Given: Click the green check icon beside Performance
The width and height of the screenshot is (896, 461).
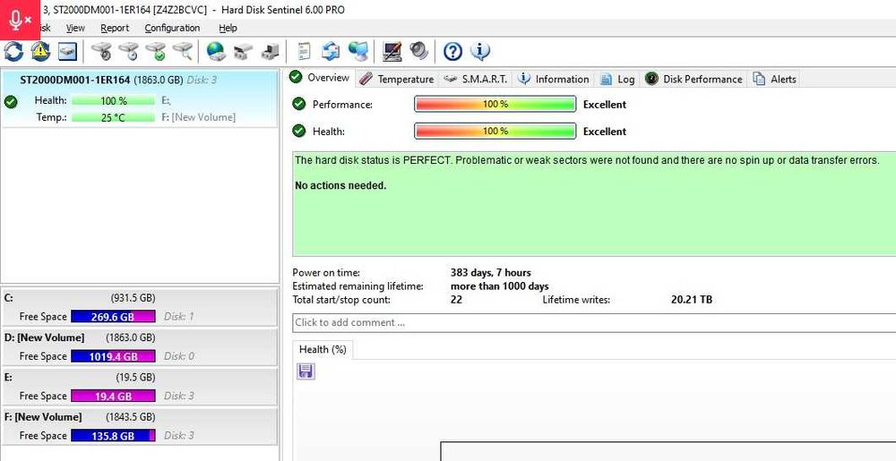Looking at the screenshot, I should point(299,104).
